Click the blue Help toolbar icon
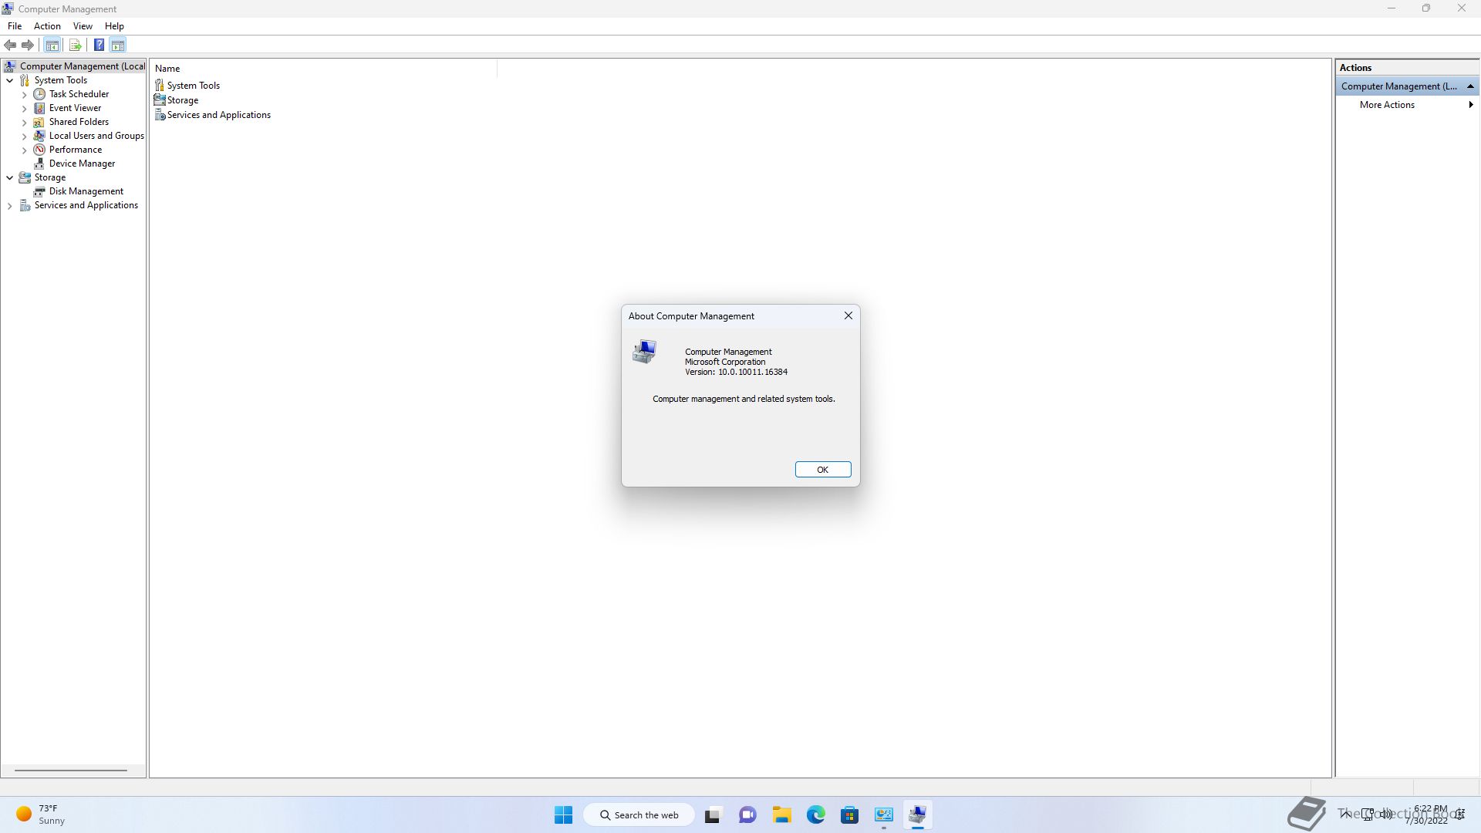The width and height of the screenshot is (1481, 833). click(x=99, y=45)
